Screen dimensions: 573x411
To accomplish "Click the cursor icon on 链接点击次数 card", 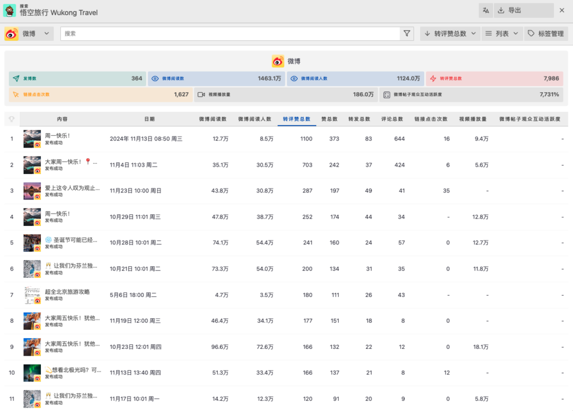I will [16, 95].
